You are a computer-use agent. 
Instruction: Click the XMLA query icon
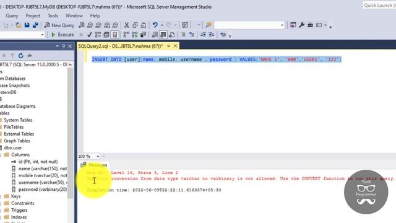(107, 25)
